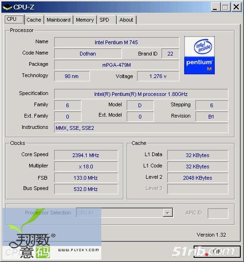The image size is (244, 262).
Task: Minimize the CPU-Z window
Action: pos(215,7)
